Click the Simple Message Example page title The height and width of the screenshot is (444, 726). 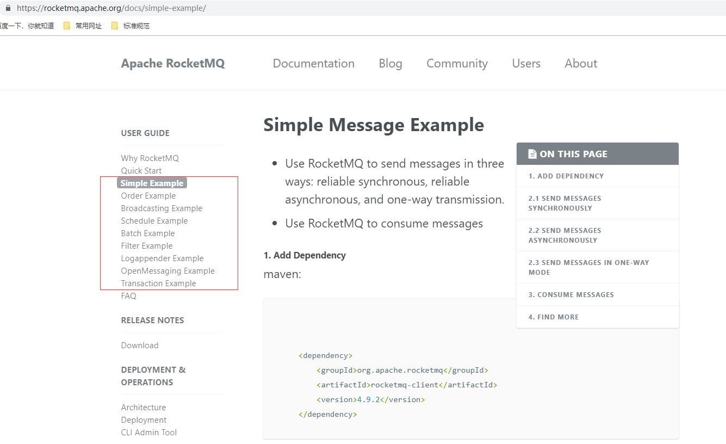[x=374, y=125]
